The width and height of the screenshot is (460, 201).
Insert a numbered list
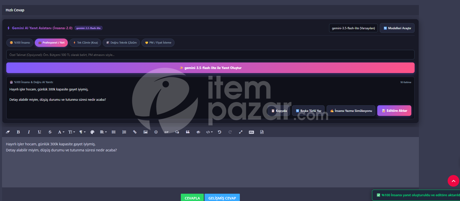pos(124,132)
